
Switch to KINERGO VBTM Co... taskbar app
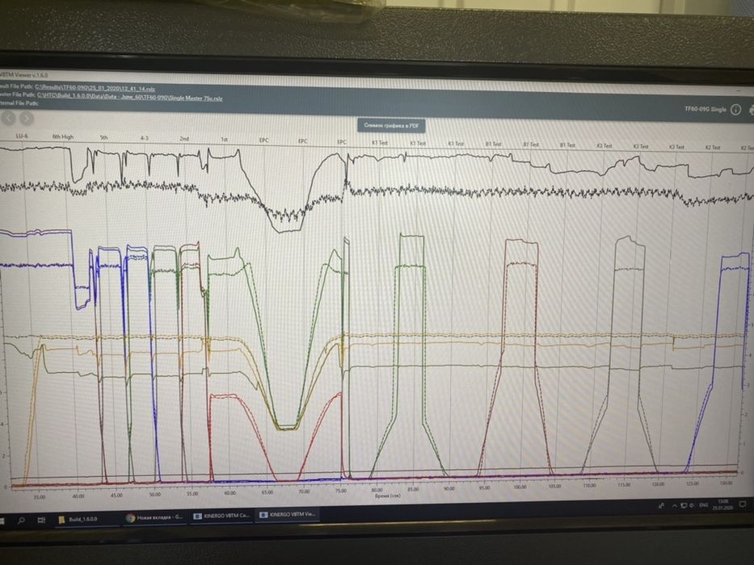(221, 516)
